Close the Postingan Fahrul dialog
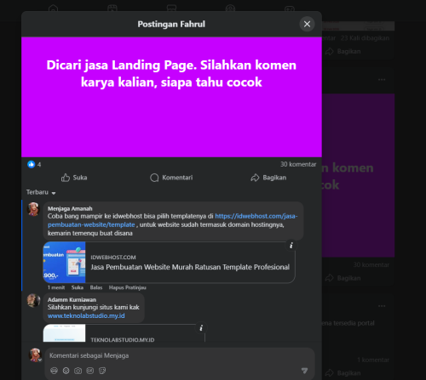426x380 pixels. pos(307,24)
